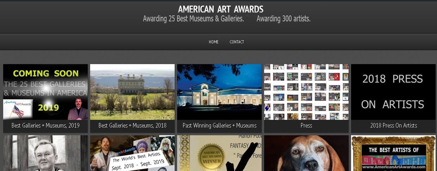Click the Awarding 25 Best Museums & Galleries tagline

pos(193,19)
